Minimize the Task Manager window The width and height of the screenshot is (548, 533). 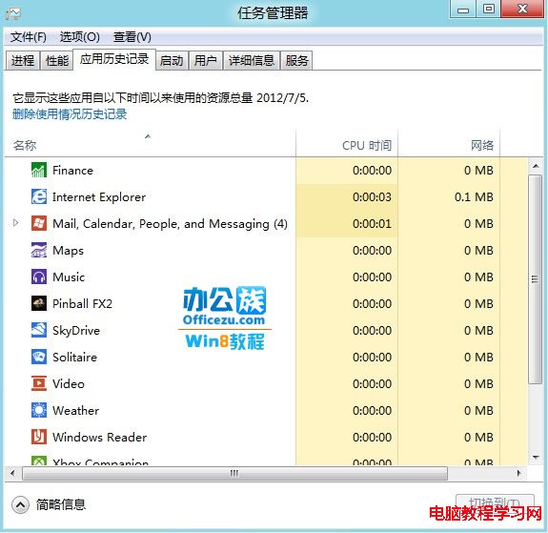tap(463, 10)
